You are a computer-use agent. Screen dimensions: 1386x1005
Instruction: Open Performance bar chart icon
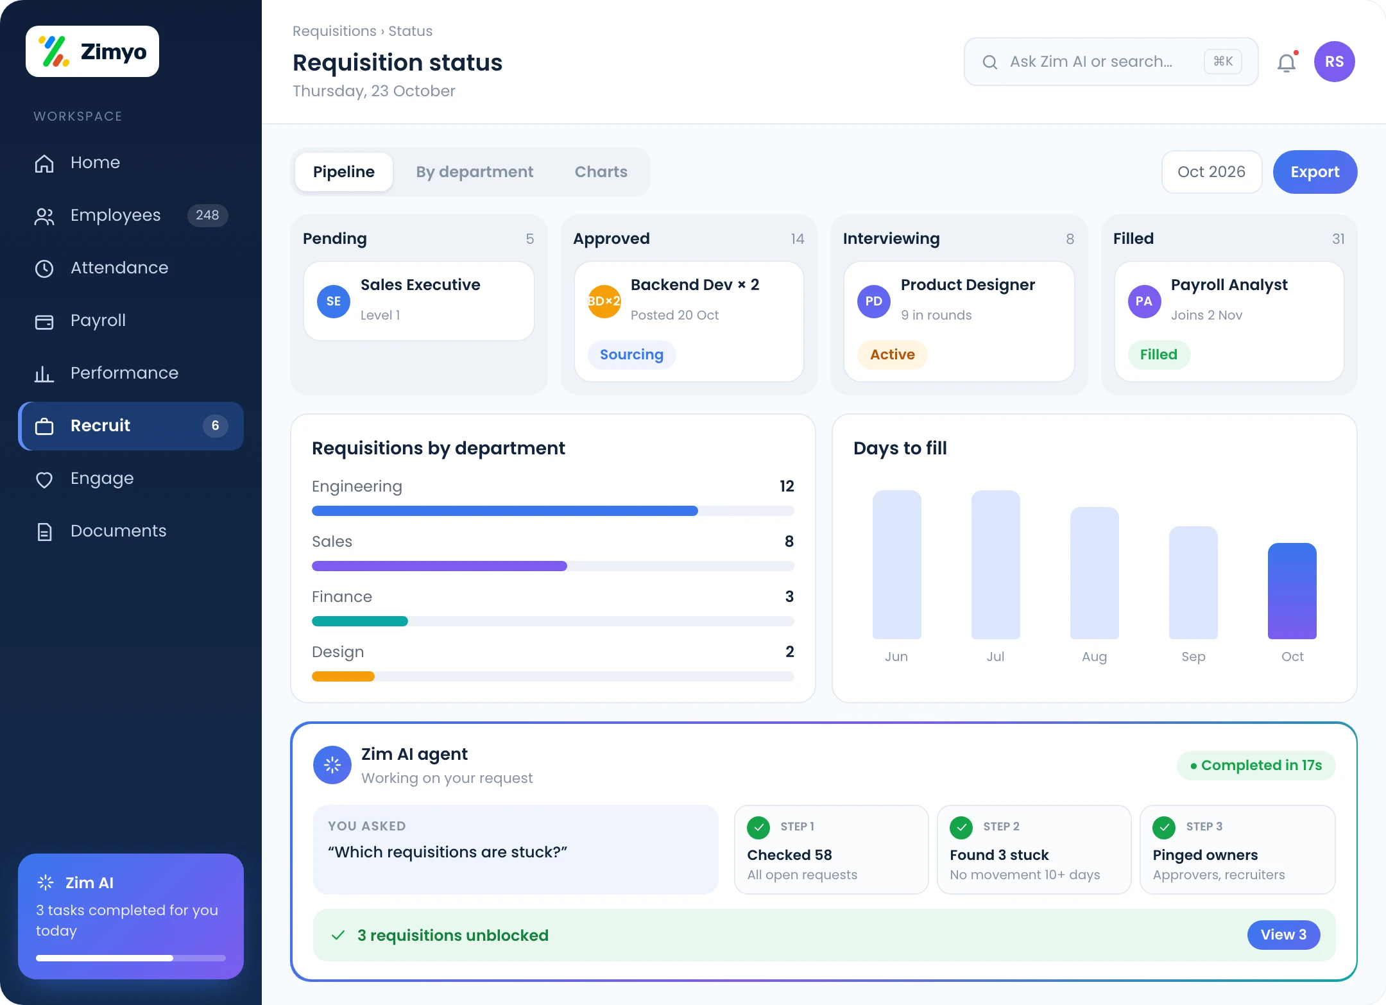(x=44, y=374)
